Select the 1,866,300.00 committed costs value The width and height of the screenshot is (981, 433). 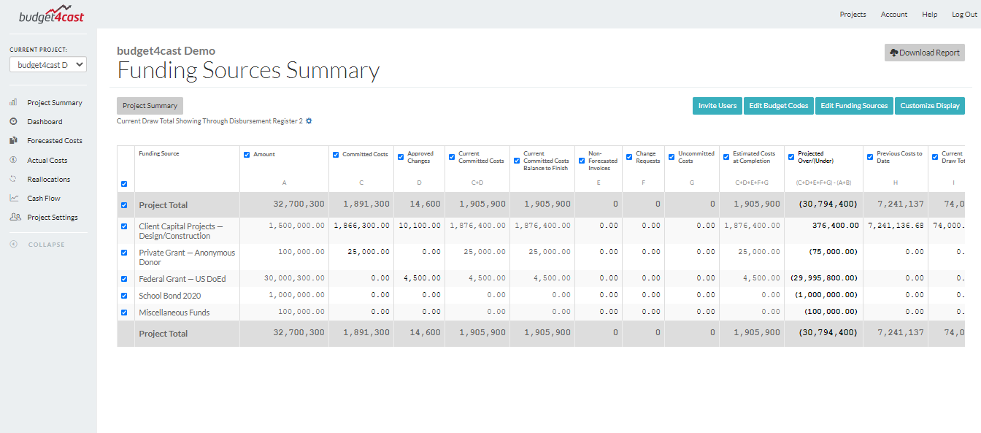[362, 226]
